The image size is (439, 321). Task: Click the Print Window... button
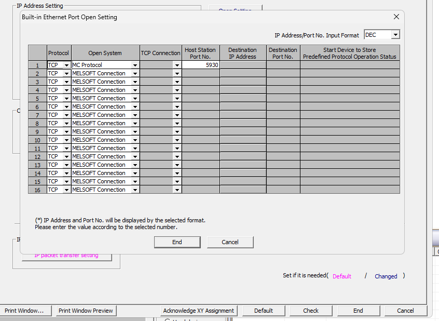(x=24, y=311)
